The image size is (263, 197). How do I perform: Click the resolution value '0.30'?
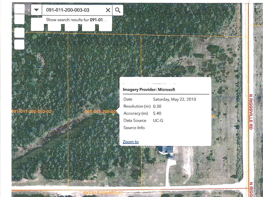tap(157, 106)
